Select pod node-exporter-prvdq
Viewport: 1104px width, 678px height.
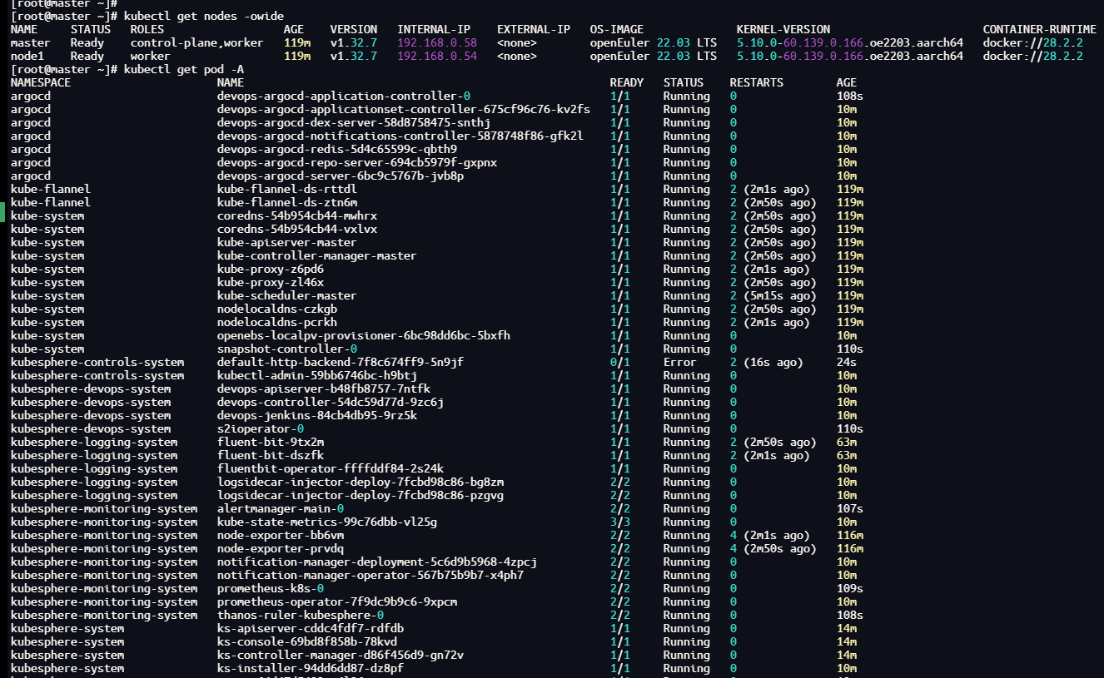pyautogui.click(x=281, y=549)
